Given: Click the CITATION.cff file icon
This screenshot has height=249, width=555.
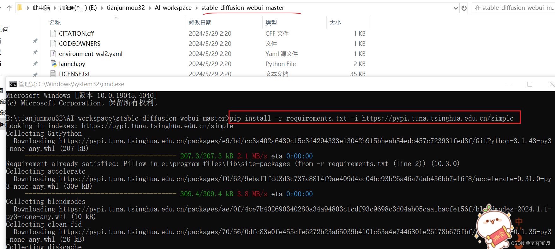Looking at the screenshot, I should [x=53, y=33].
